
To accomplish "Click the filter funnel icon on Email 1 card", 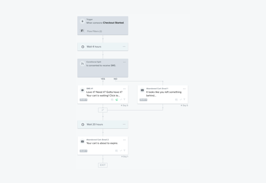I will coord(185,100).
